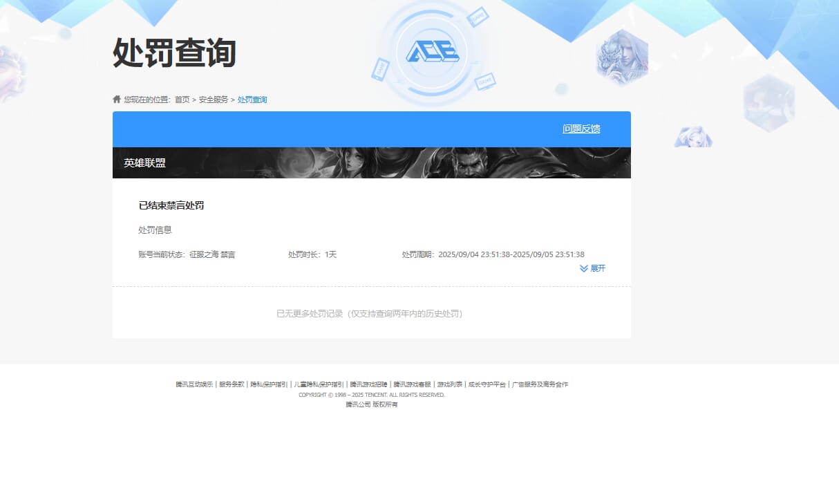Click the 处罚周期 date range text

[493, 254]
